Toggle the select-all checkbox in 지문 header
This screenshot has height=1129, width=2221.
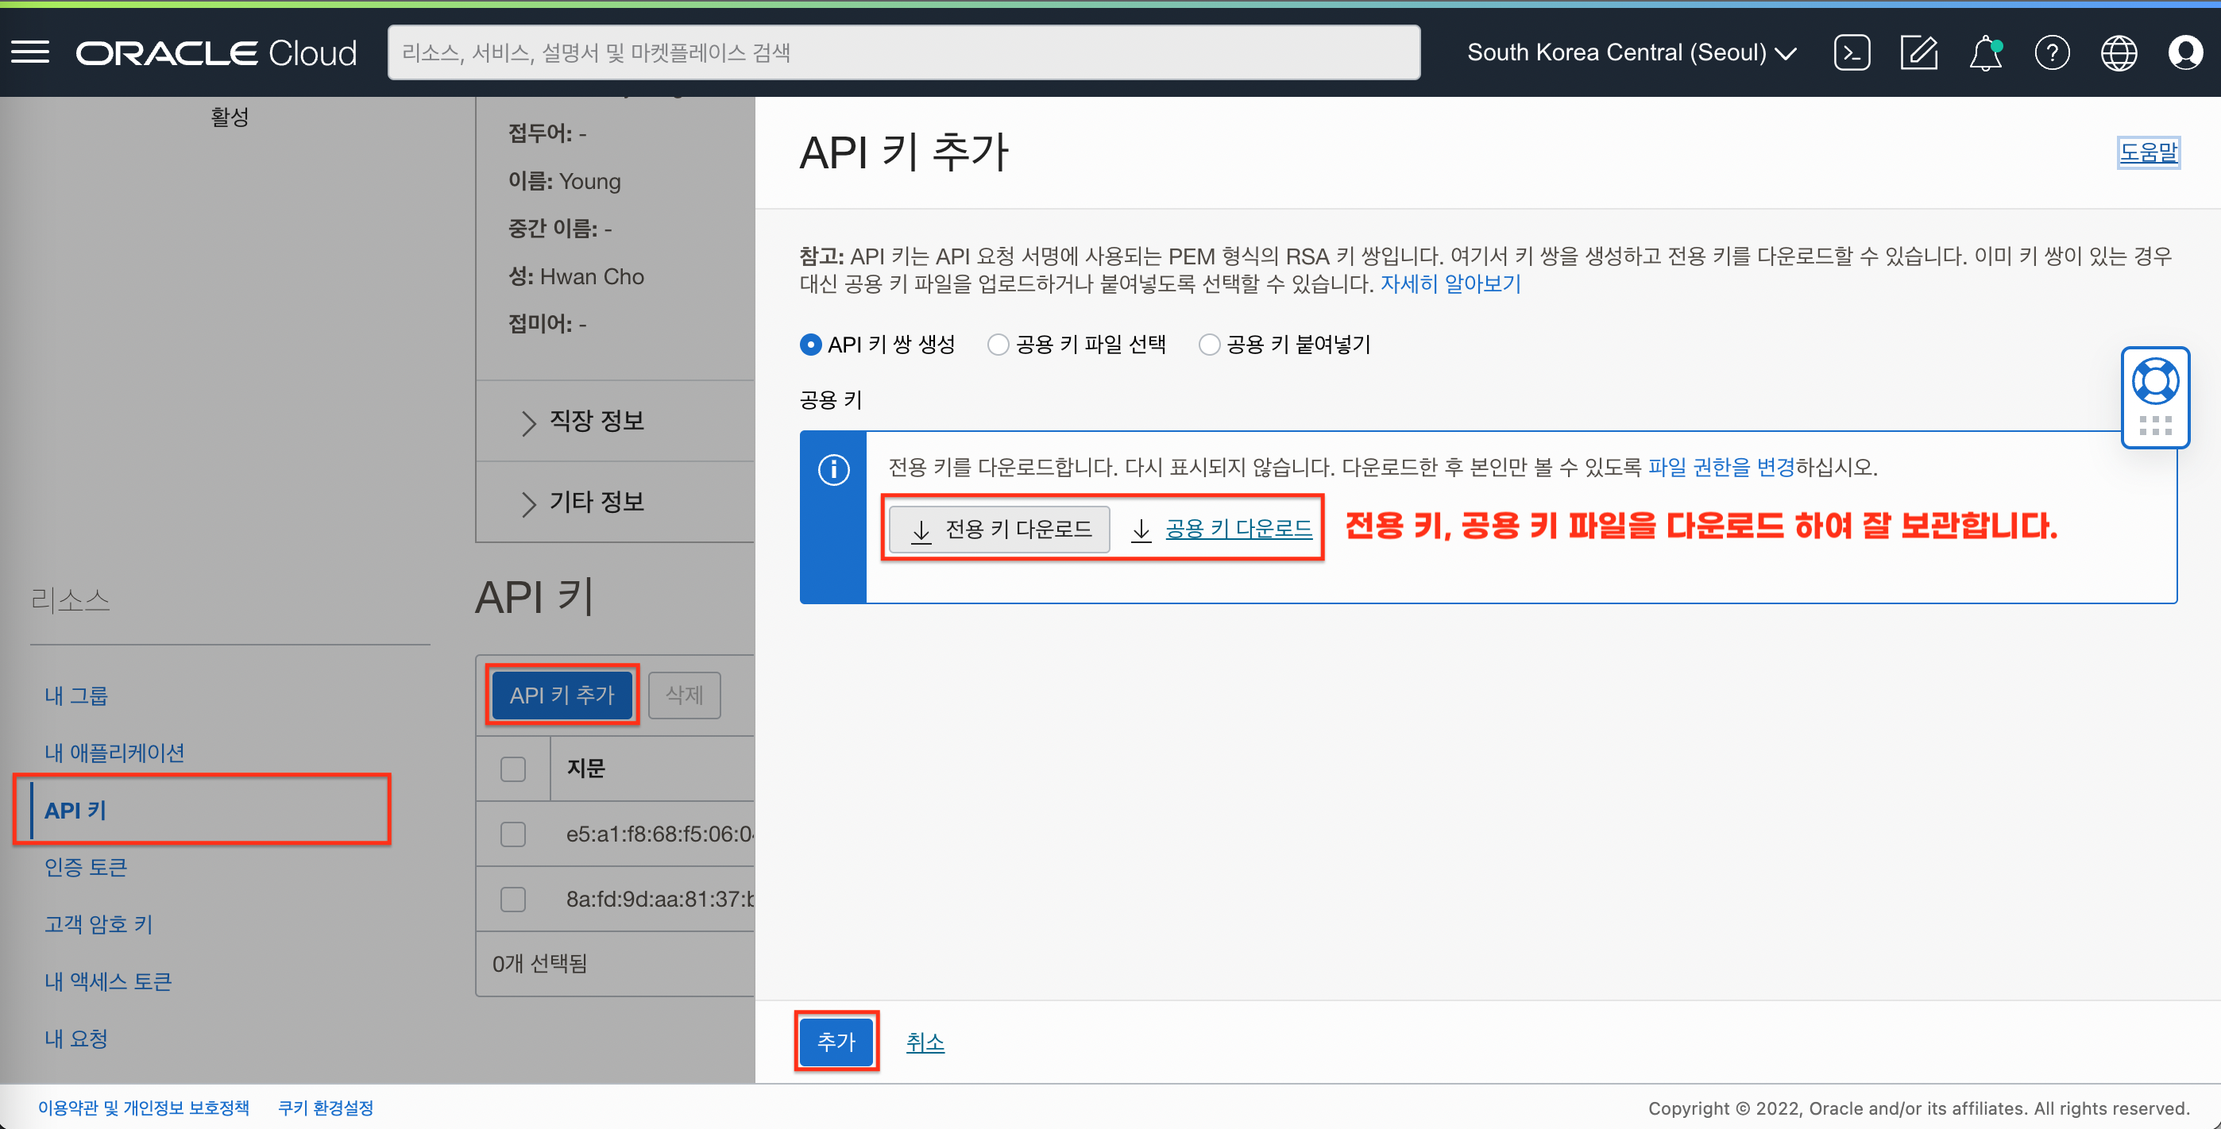point(513,769)
